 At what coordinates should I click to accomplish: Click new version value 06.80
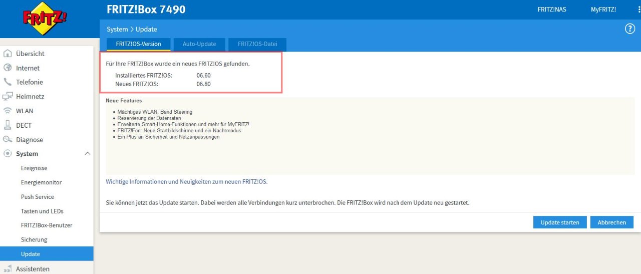(x=204, y=84)
